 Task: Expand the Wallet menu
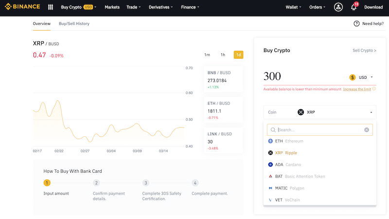294,7
